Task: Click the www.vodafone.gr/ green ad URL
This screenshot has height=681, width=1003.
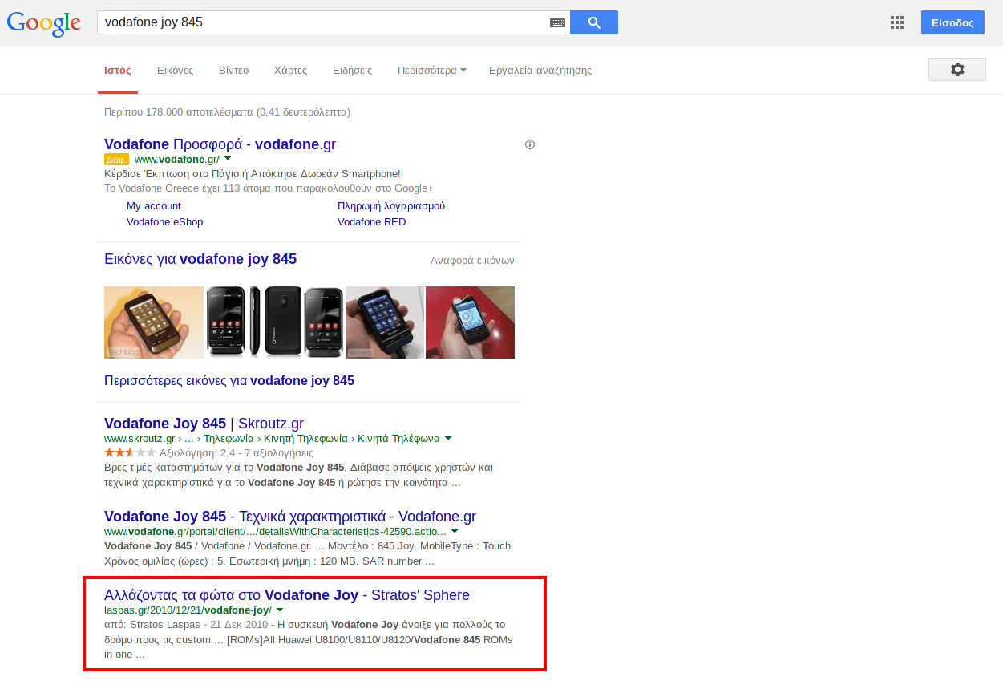Action: (177, 159)
